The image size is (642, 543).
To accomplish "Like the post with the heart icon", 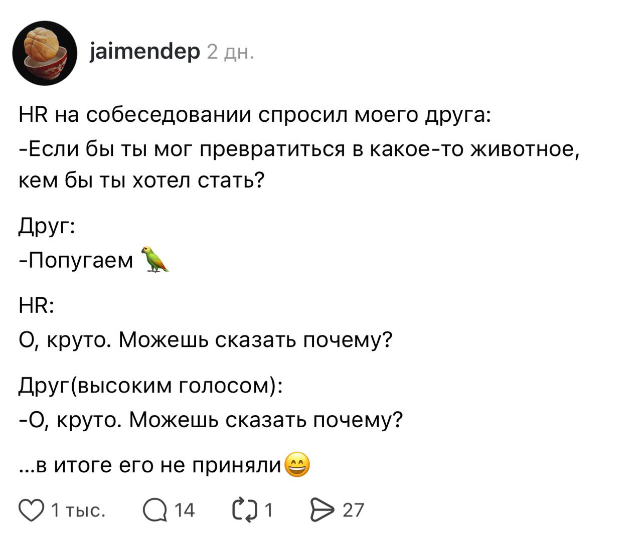I will (31, 510).
